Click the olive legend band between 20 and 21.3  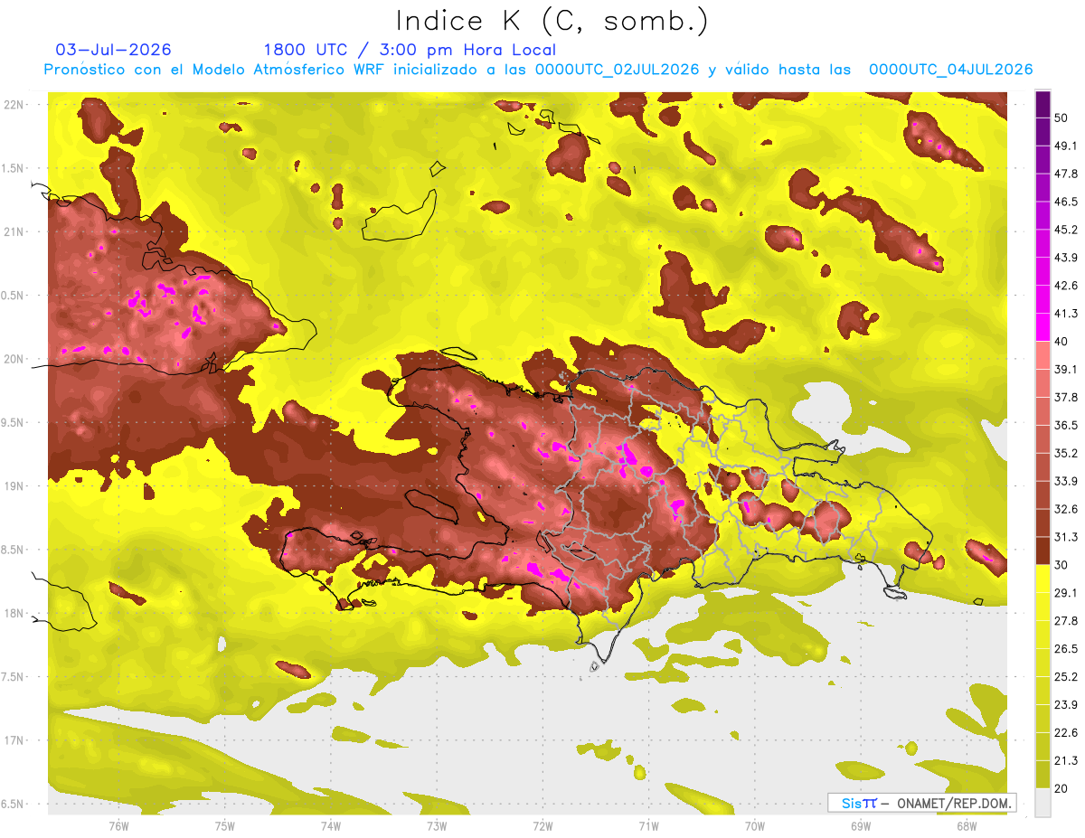[x=1043, y=774]
